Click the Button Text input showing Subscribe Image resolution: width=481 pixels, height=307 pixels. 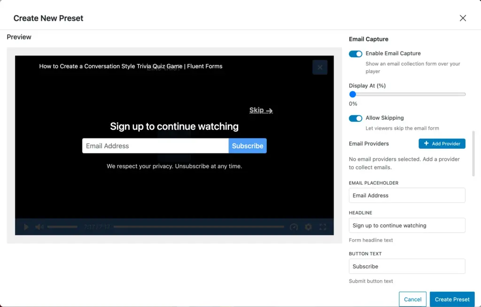pyautogui.click(x=407, y=266)
